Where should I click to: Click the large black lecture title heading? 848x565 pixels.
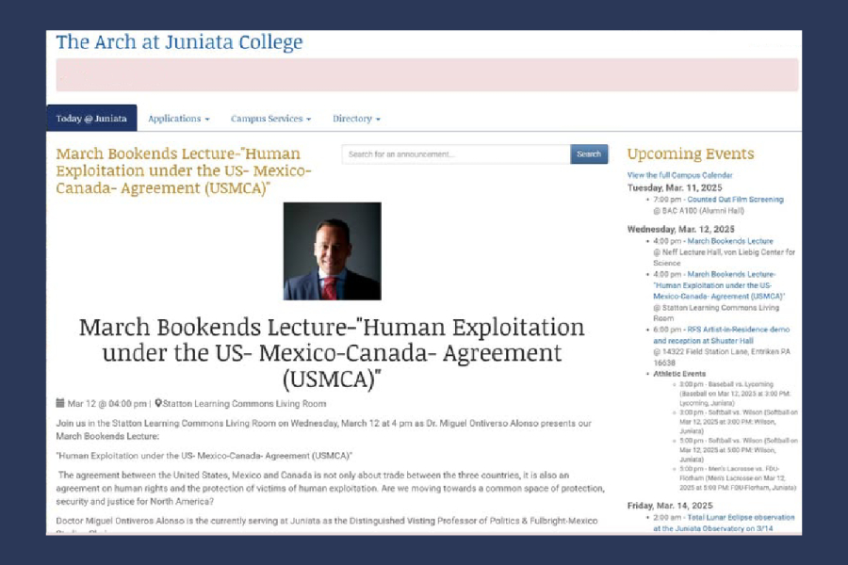point(332,352)
